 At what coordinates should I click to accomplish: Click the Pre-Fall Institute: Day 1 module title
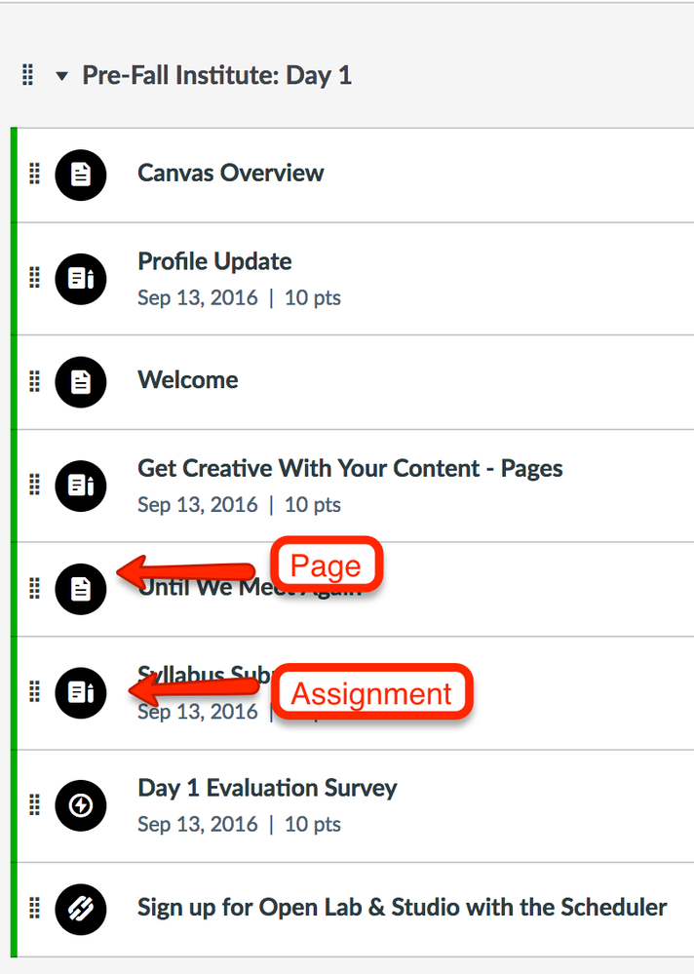pyautogui.click(x=216, y=75)
